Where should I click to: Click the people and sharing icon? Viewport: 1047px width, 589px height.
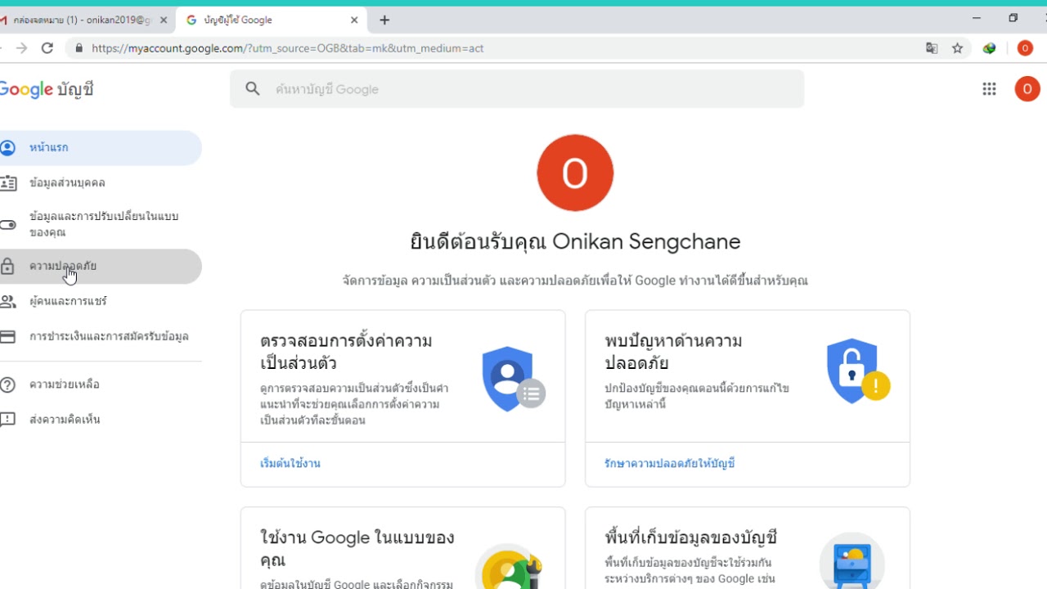(7, 302)
